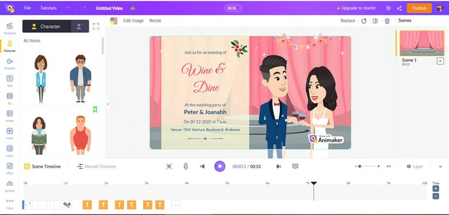Collapse the timeline with chevron arrow

[440, 166]
